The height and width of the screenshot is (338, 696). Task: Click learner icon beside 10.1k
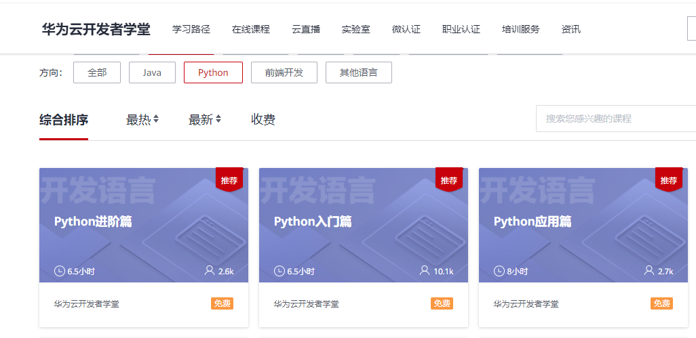[425, 270]
